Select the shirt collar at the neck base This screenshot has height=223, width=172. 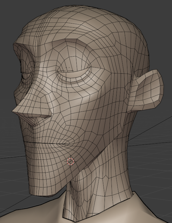(x=98, y=206)
